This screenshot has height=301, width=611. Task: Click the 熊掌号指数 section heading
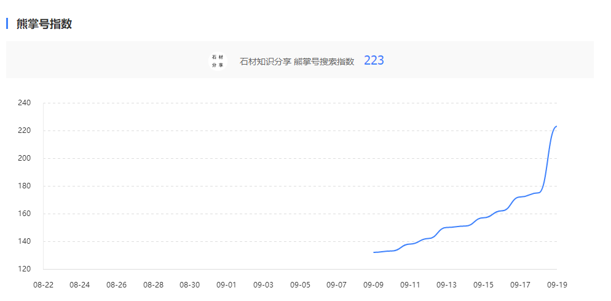click(44, 24)
